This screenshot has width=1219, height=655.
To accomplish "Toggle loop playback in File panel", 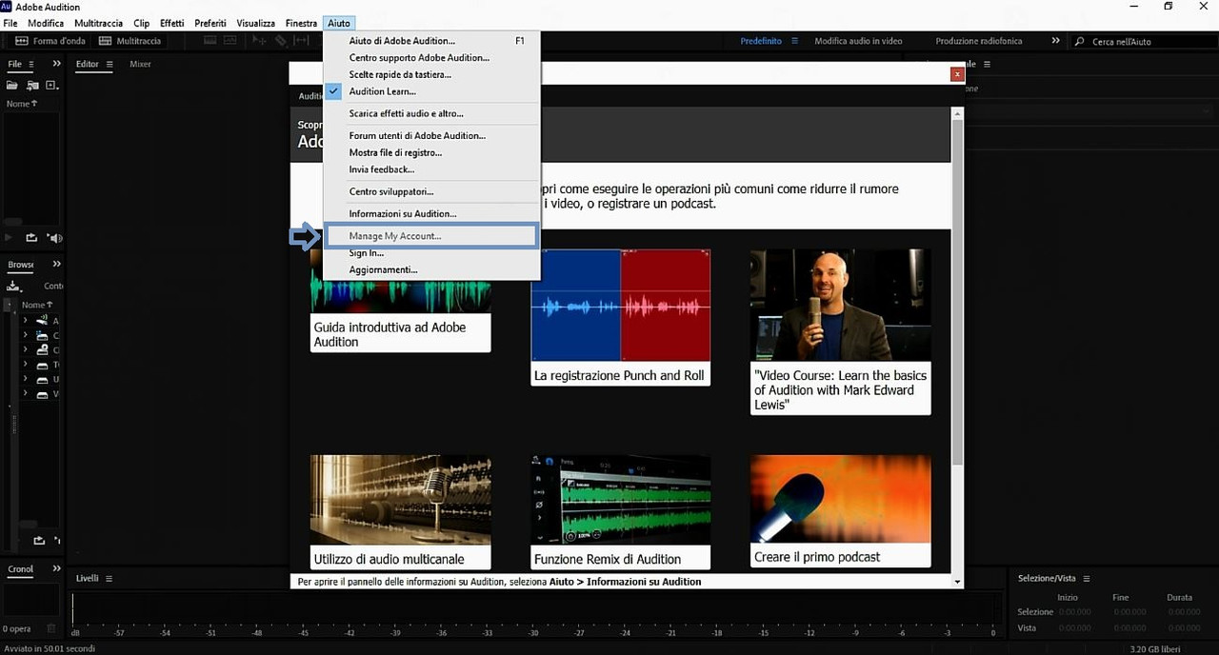I will tap(31, 237).
